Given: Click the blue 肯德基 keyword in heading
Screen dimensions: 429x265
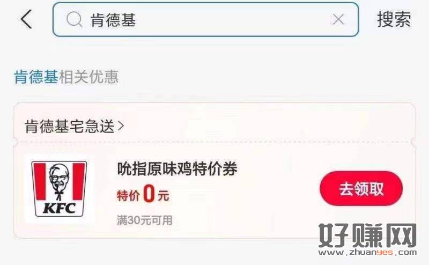Looking at the screenshot, I should pos(36,77).
